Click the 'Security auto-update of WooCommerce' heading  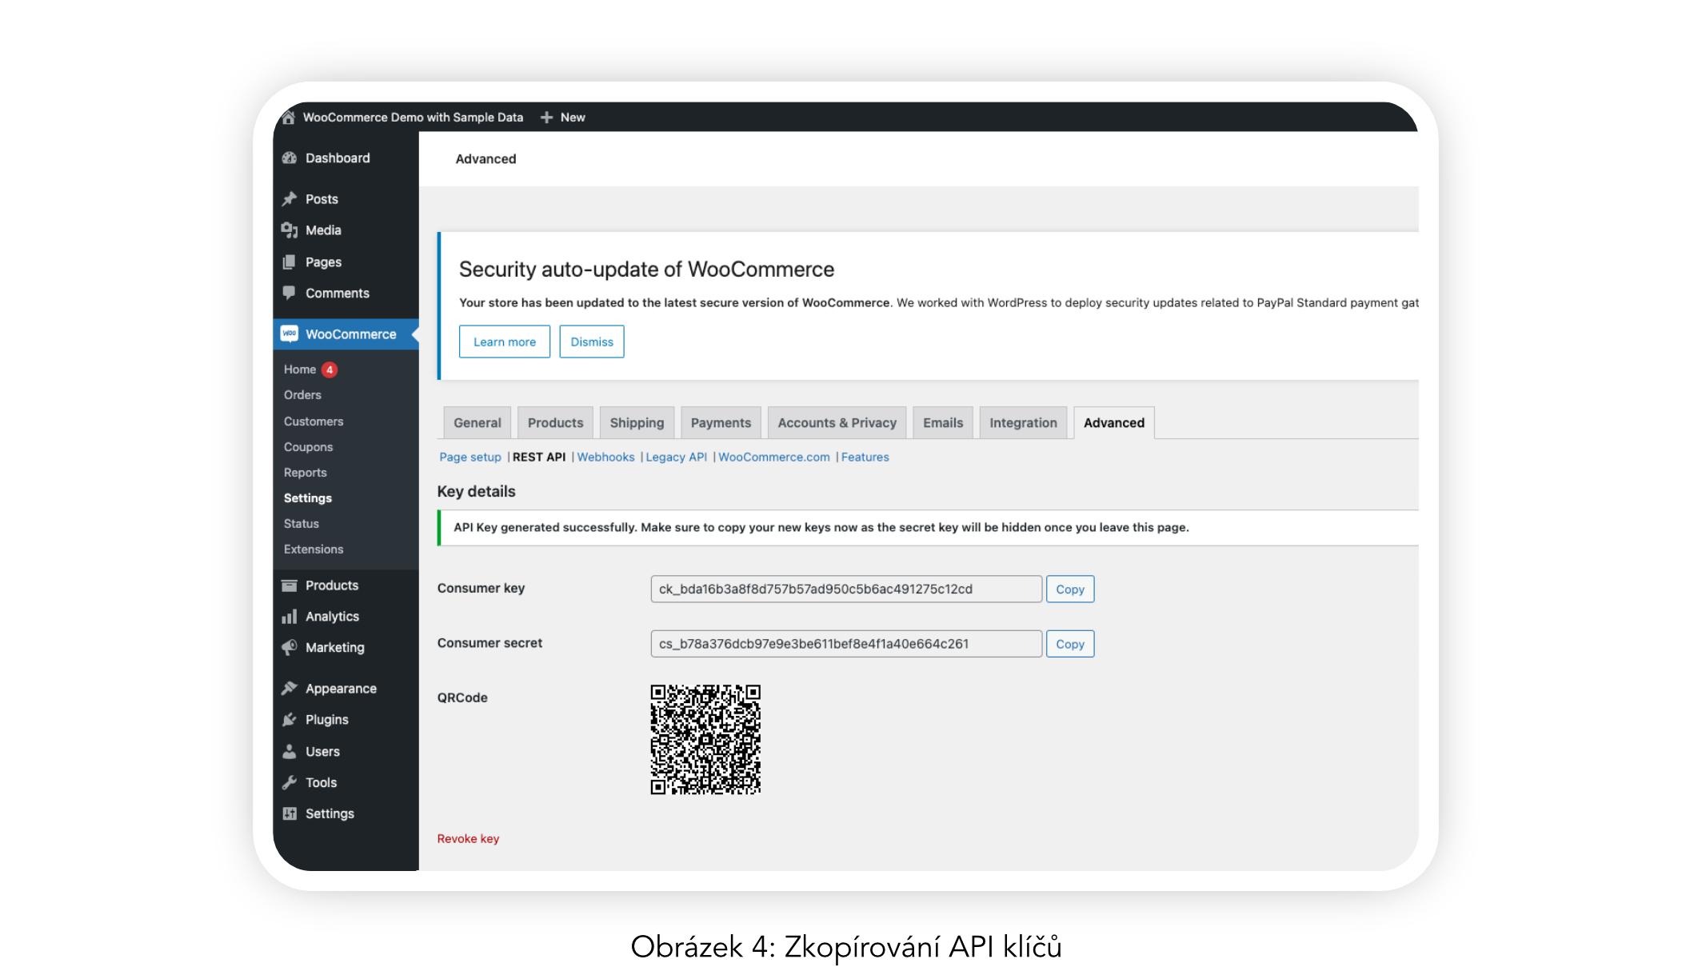(x=646, y=270)
